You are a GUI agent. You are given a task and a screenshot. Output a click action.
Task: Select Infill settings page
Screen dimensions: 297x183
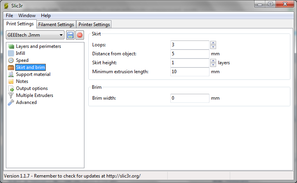(20, 53)
